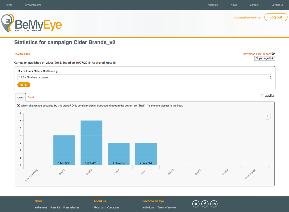The width and height of the screenshot is (289, 212).
Task: Navigate to Careers from the top bar
Action: 254,5
